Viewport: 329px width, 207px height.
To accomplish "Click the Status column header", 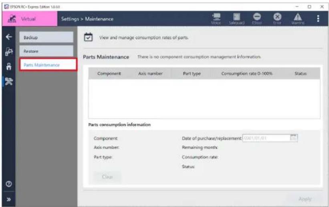I will tap(301, 74).
